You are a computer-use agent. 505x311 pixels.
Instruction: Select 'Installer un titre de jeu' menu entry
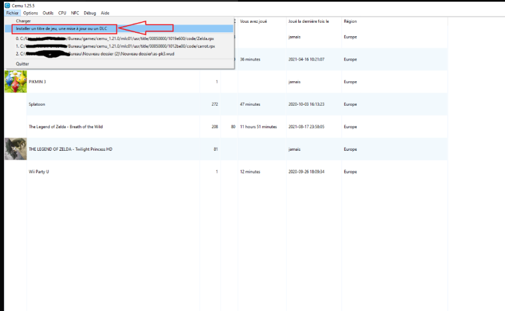61,28
